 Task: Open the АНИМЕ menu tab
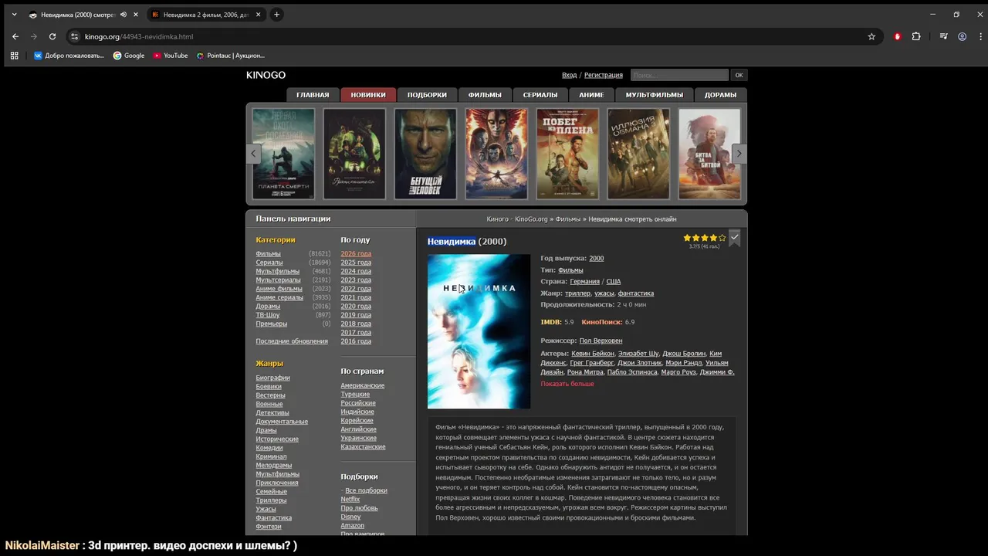(x=592, y=95)
